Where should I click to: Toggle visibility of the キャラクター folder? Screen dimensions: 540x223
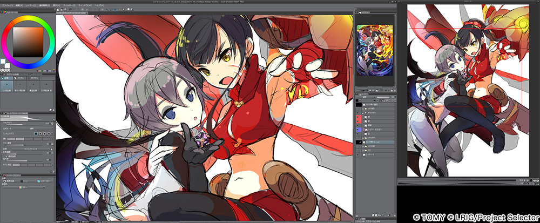[357, 113]
